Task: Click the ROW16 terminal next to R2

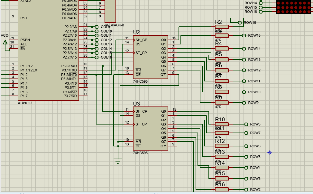Action: point(240,23)
